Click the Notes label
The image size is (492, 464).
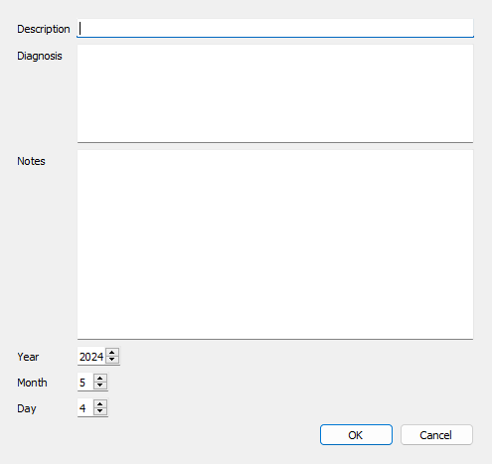pos(31,161)
